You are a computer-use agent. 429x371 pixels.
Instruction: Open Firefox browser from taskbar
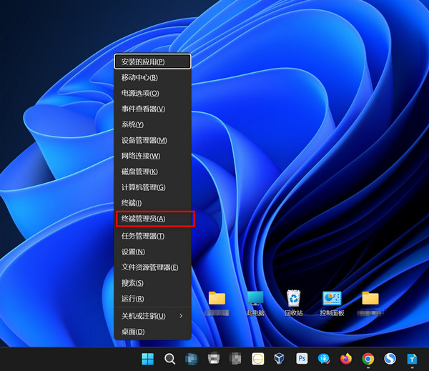[346, 359]
